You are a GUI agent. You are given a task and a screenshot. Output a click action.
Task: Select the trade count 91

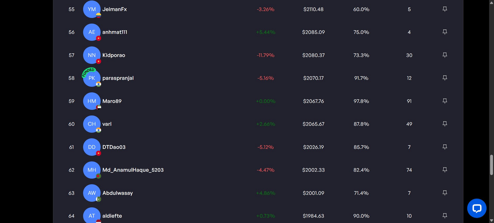click(x=409, y=101)
